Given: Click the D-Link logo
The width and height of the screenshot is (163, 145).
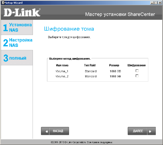Looking at the screenshot, I should 22,12.
